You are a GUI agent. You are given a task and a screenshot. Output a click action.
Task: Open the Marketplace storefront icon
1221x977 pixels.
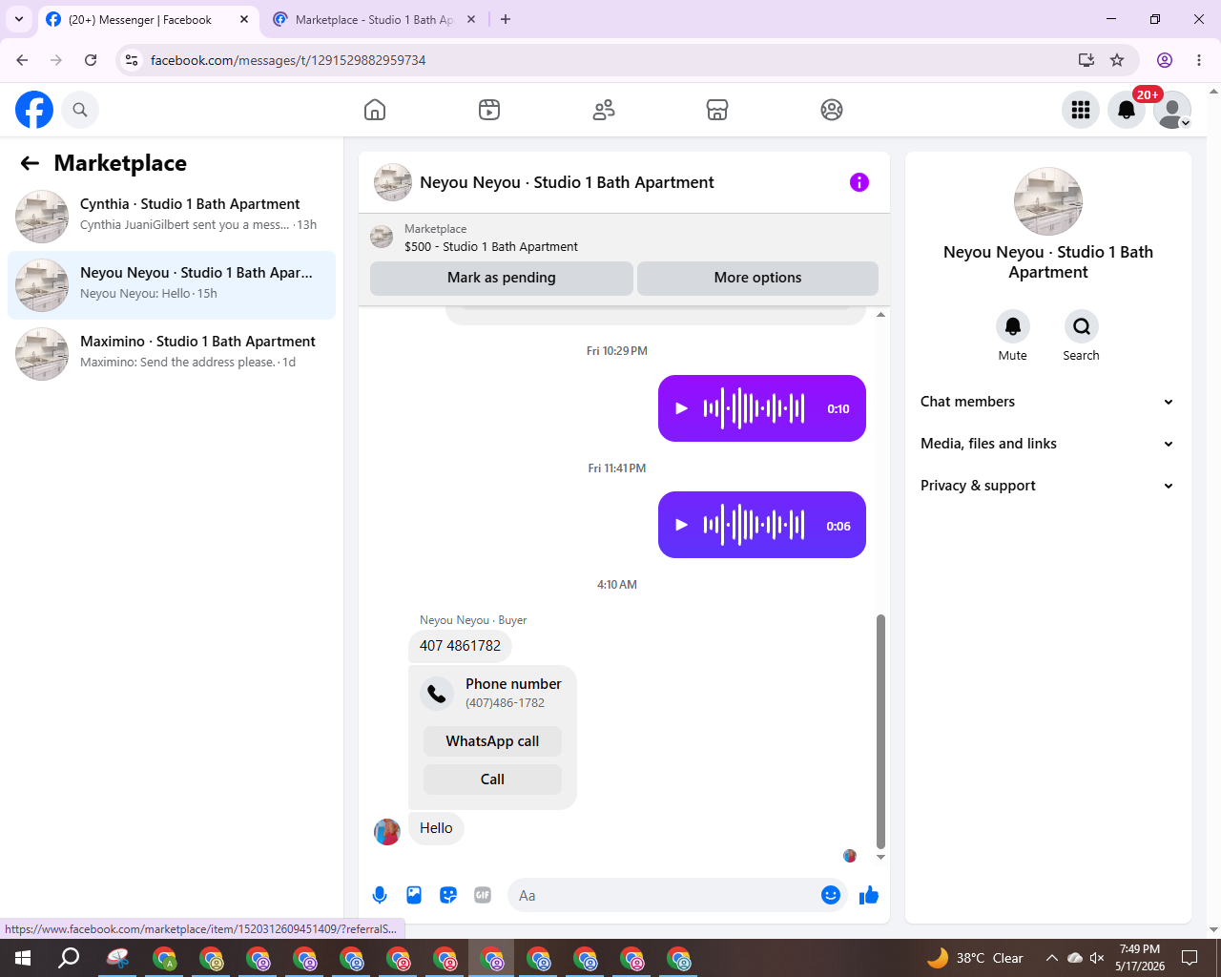[717, 110]
